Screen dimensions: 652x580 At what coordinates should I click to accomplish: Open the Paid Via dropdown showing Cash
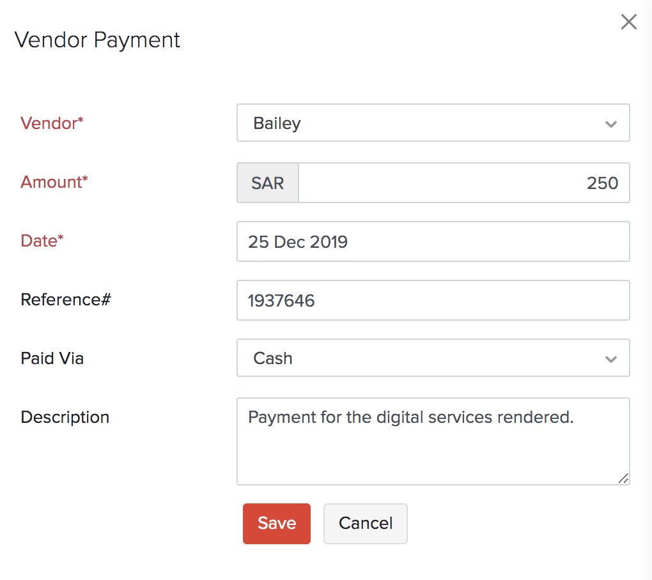(x=422, y=358)
